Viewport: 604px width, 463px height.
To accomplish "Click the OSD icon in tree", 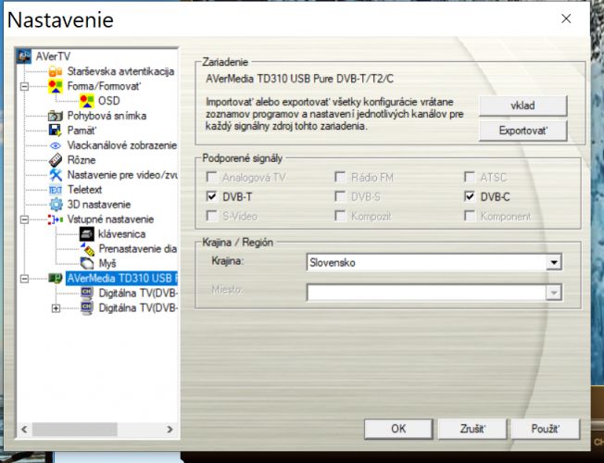I will point(87,101).
